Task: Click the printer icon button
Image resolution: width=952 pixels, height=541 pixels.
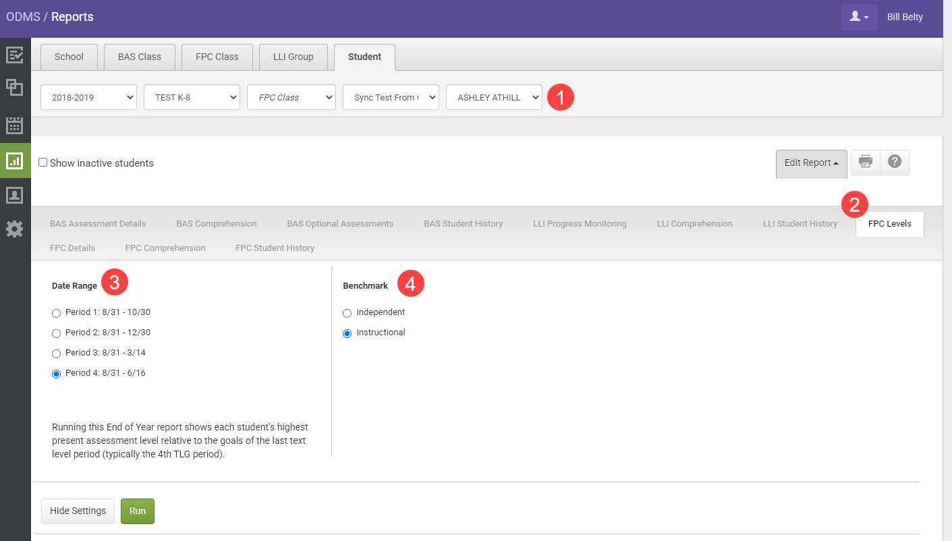Action: 866,163
